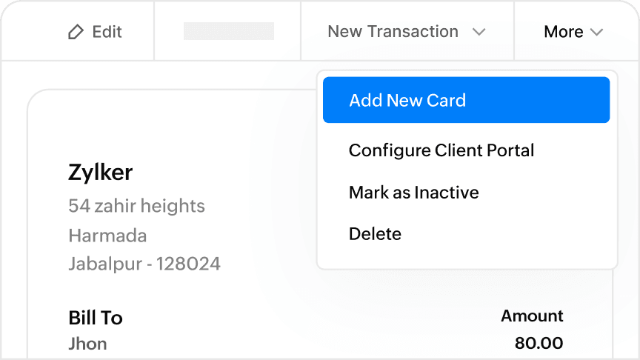This screenshot has height=360, width=640.
Task: Click the grey placeholder toolbar button
Action: click(x=228, y=31)
